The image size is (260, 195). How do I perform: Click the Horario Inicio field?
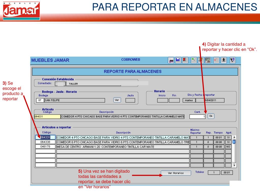[162, 100]
